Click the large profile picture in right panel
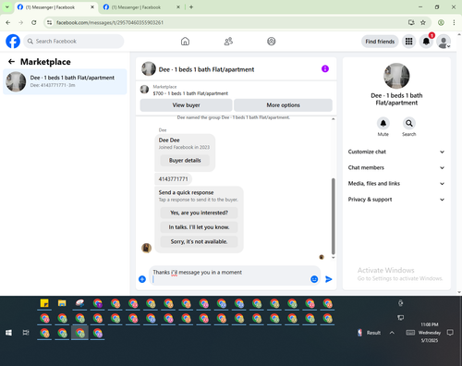Viewport: 462px width, 366px height. click(x=396, y=76)
